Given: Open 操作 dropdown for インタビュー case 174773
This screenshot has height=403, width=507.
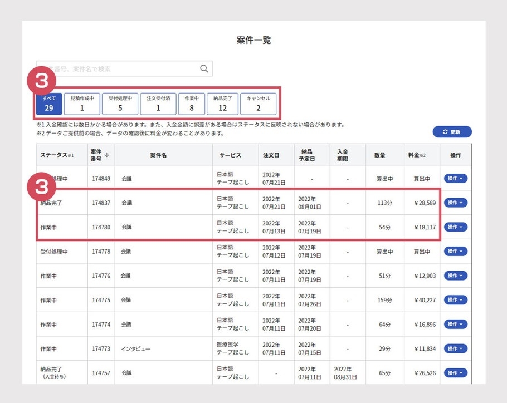Looking at the screenshot, I should click(455, 349).
